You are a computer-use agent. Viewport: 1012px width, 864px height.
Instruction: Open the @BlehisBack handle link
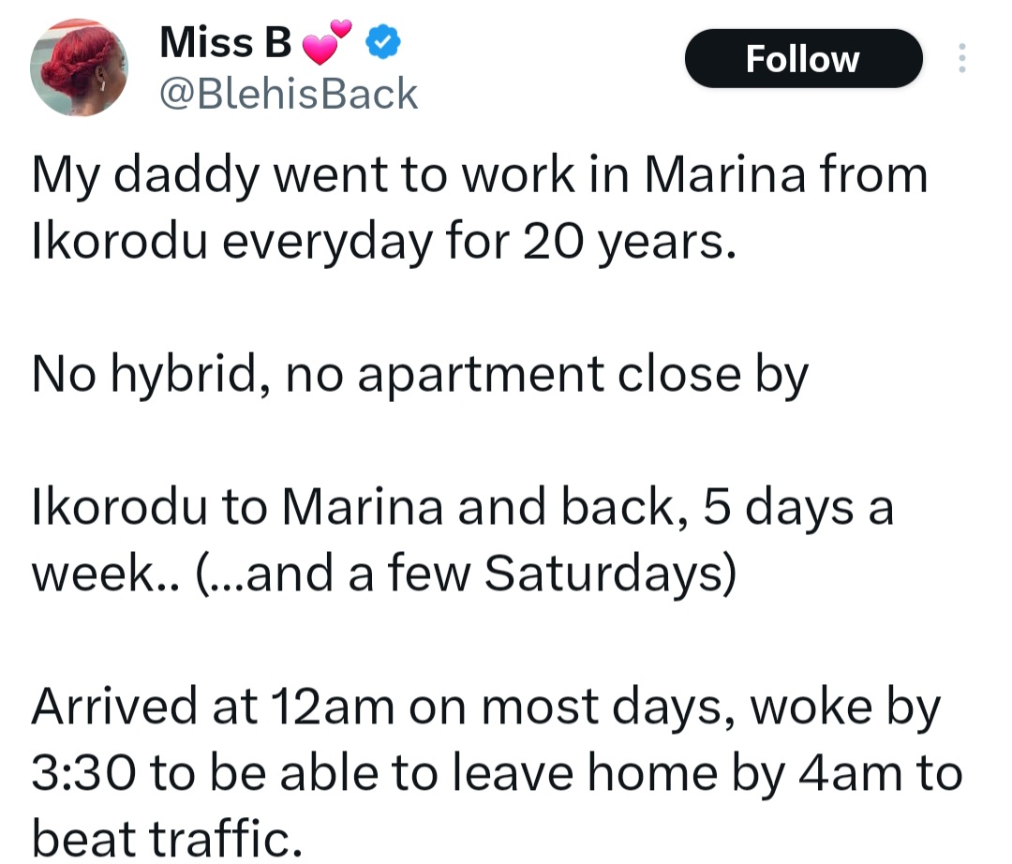(289, 95)
